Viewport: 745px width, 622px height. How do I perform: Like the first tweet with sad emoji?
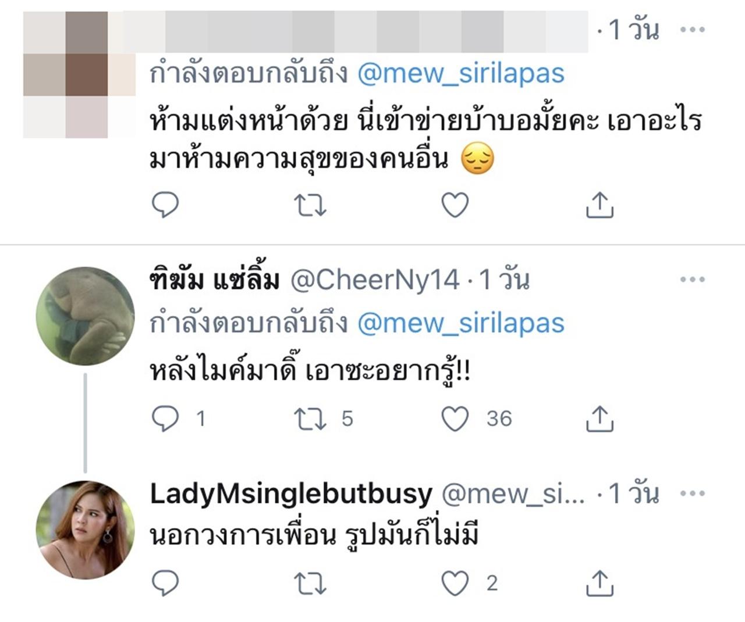tap(455, 205)
